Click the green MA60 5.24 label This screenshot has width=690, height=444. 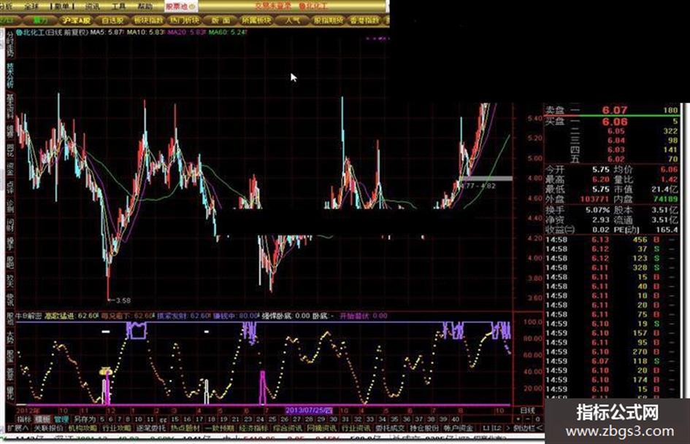click(226, 33)
